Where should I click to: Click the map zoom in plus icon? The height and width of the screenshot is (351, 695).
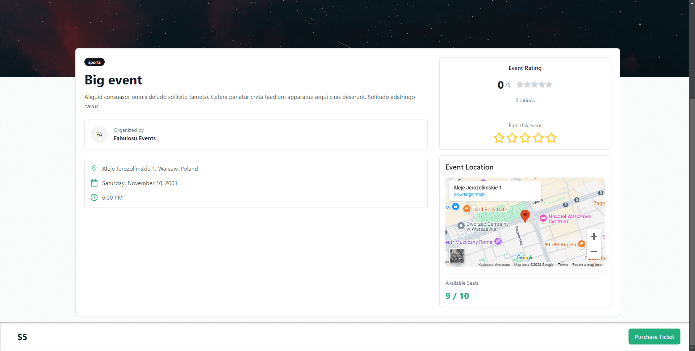[x=594, y=237]
